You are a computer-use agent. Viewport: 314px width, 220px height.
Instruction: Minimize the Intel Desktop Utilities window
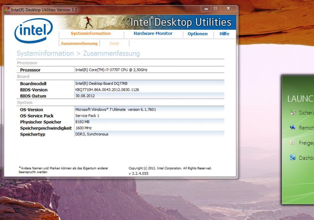pyautogui.click(x=206, y=9)
